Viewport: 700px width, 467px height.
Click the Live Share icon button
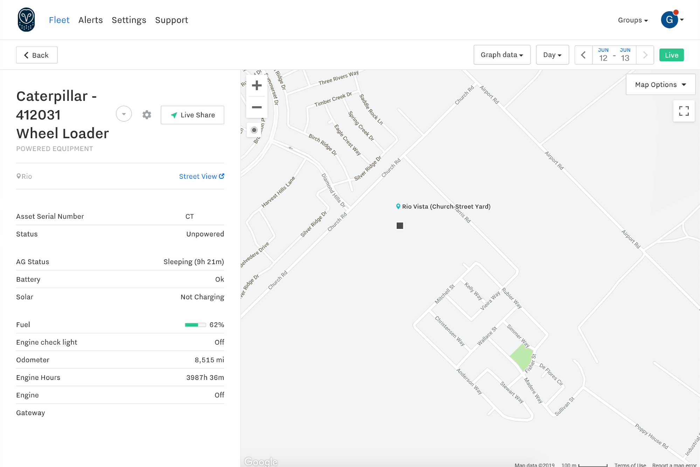coord(174,115)
